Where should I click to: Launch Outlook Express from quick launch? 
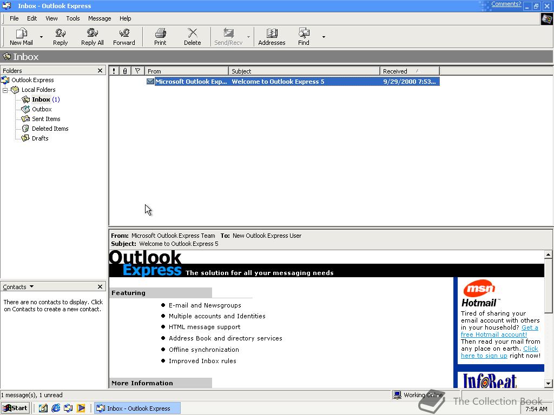tap(68, 409)
